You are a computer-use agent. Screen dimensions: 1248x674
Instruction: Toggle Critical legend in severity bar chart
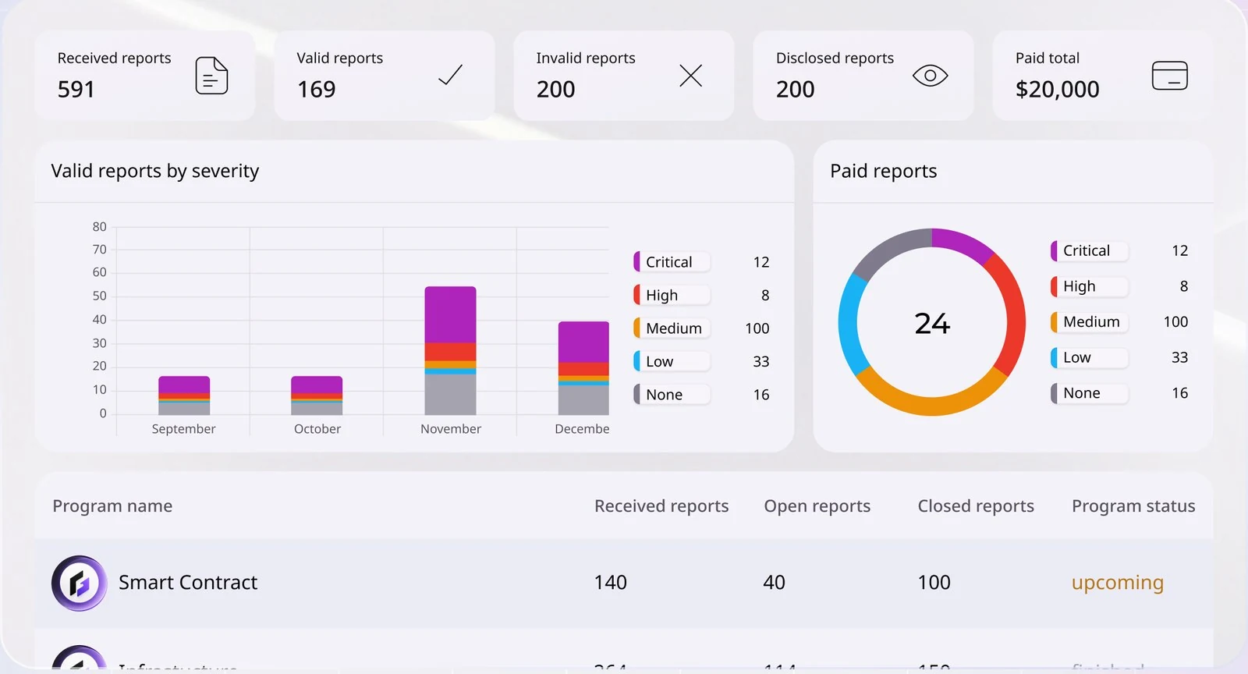[x=672, y=262]
